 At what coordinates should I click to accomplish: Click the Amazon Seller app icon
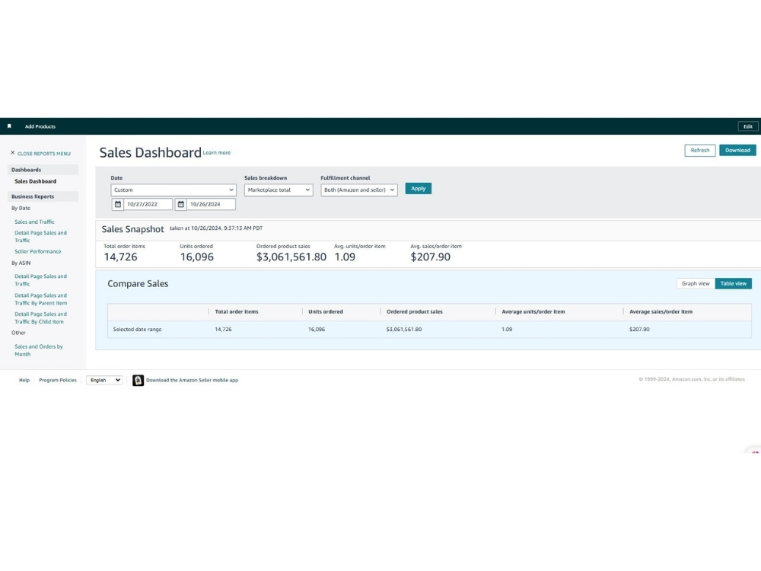(x=138, y=380)
